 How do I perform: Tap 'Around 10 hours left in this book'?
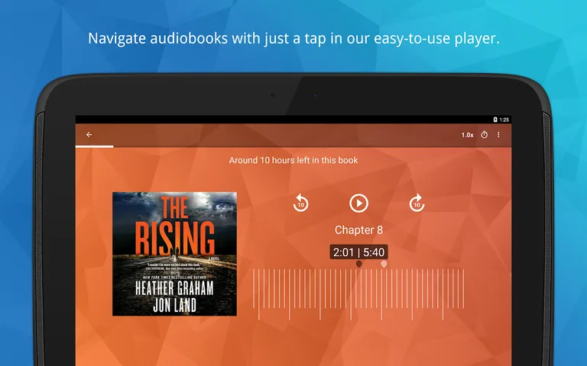pos(293,160)
